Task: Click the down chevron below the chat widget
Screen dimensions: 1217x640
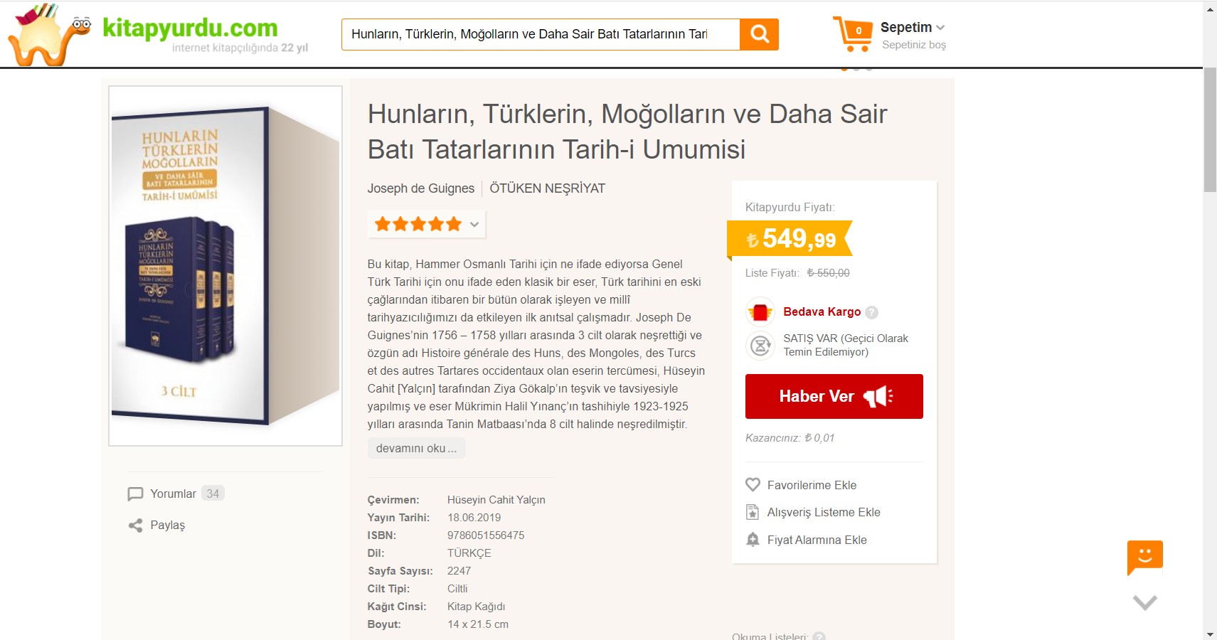Action: (1144, 602)
